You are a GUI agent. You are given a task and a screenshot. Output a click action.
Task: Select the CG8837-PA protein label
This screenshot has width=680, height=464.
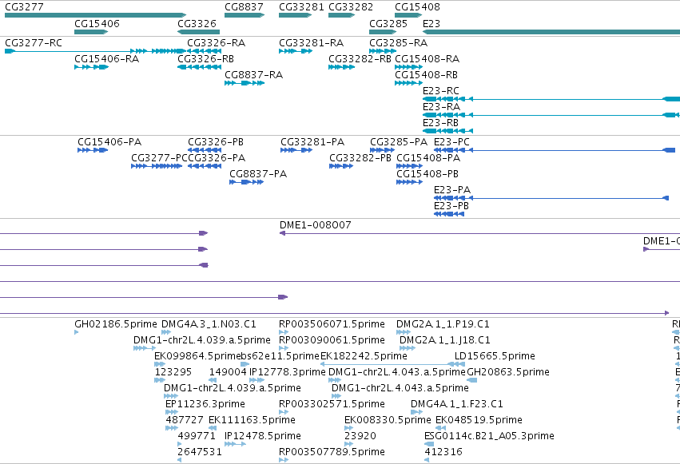[258, 174]
